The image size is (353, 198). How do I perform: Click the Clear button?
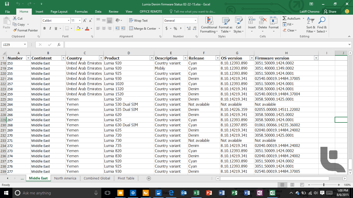(289, 30)
